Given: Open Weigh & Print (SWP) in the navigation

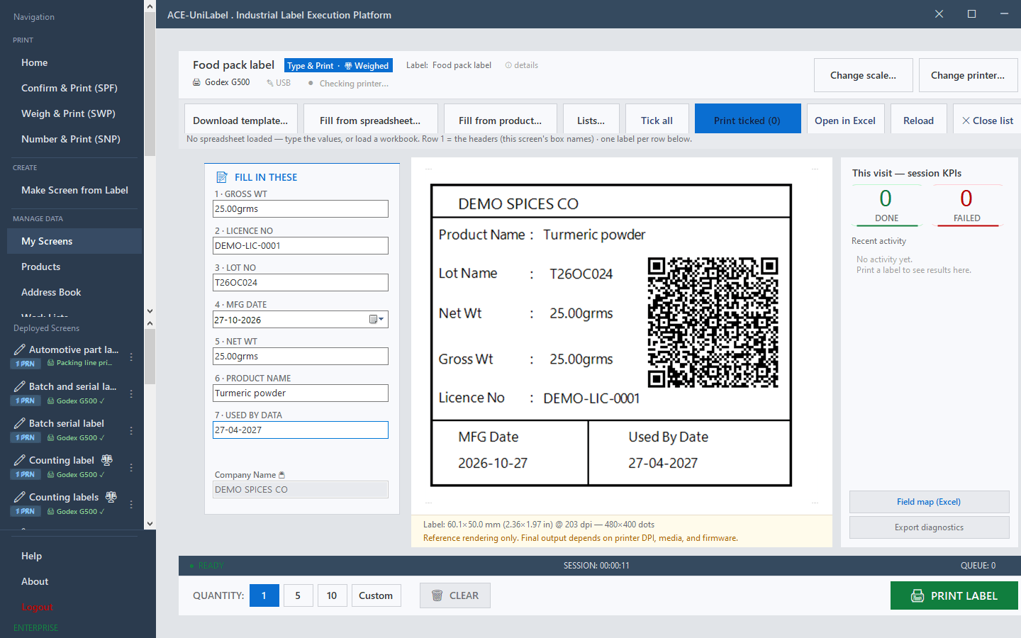Looking at the screenshot, I should [x=68, y=113].
